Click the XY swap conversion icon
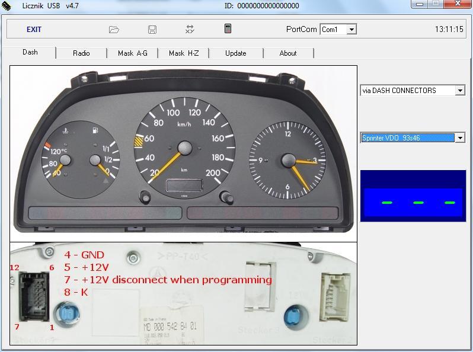Screen dimensions: 473x352 [x=190, y=29]
